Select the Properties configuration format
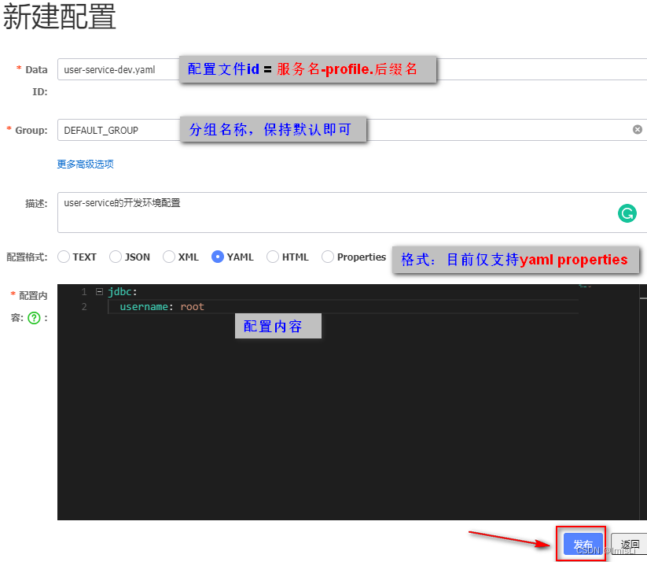Image resolution: width=647 pixels, height=562 pixels. coord(326,257)
